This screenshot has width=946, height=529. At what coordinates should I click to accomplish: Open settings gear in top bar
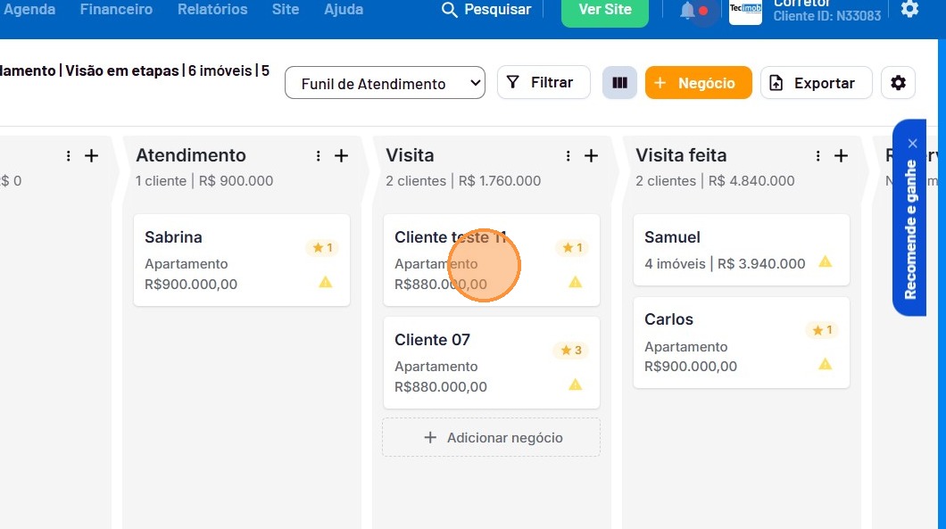(x=909, y=9)
